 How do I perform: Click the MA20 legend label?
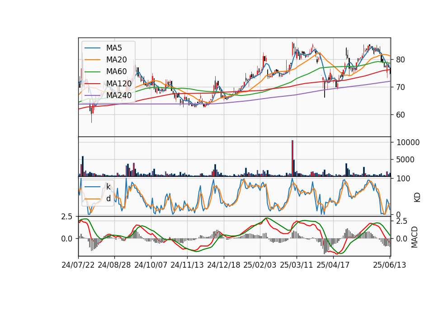pos(116,60)
